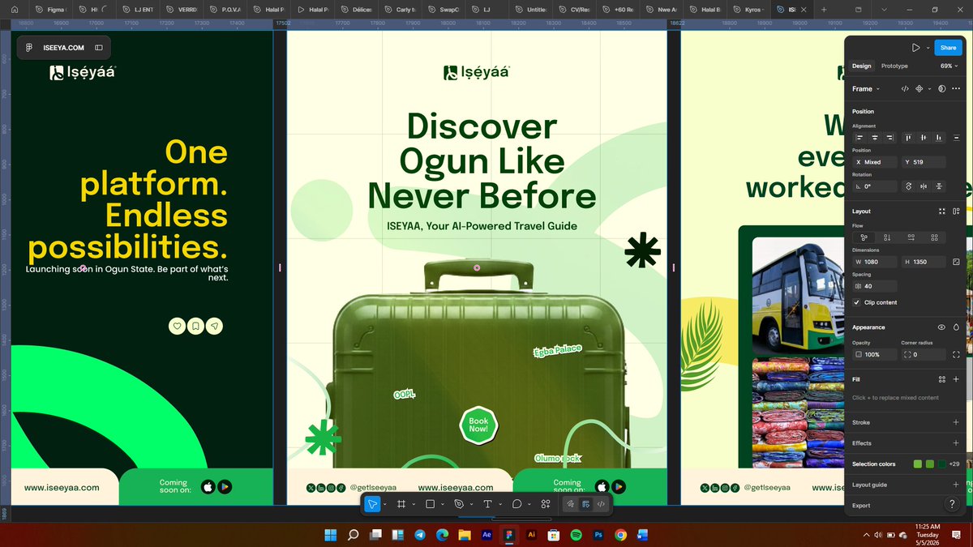Image resolution: width=973 pixels, height=547 pixels.
Task: Click rotate 90 degrees icon
Action: tap(909, 186)
